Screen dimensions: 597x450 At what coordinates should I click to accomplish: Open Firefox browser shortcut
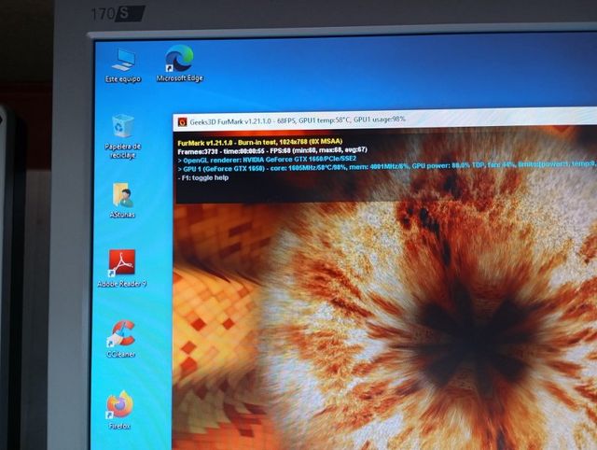click(x=119, y=404)
